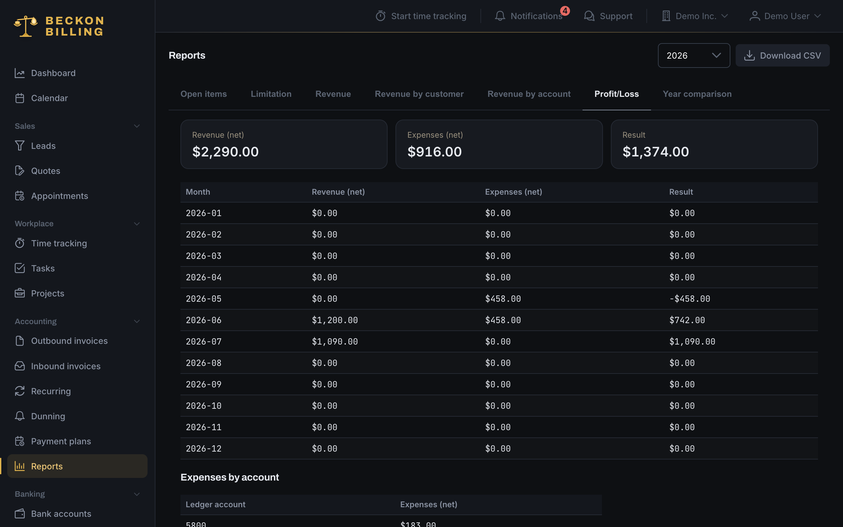Click the Projects briefcase icon
This screenshot has width=843, height=527.
coord(19,293)
